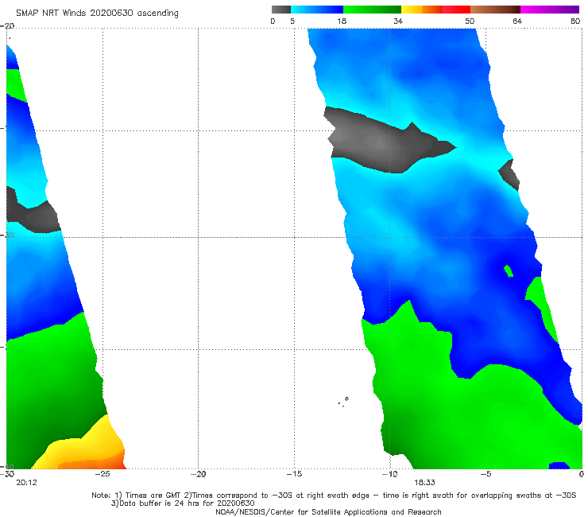Click the swath time label '20:12'

coord(26,483)
